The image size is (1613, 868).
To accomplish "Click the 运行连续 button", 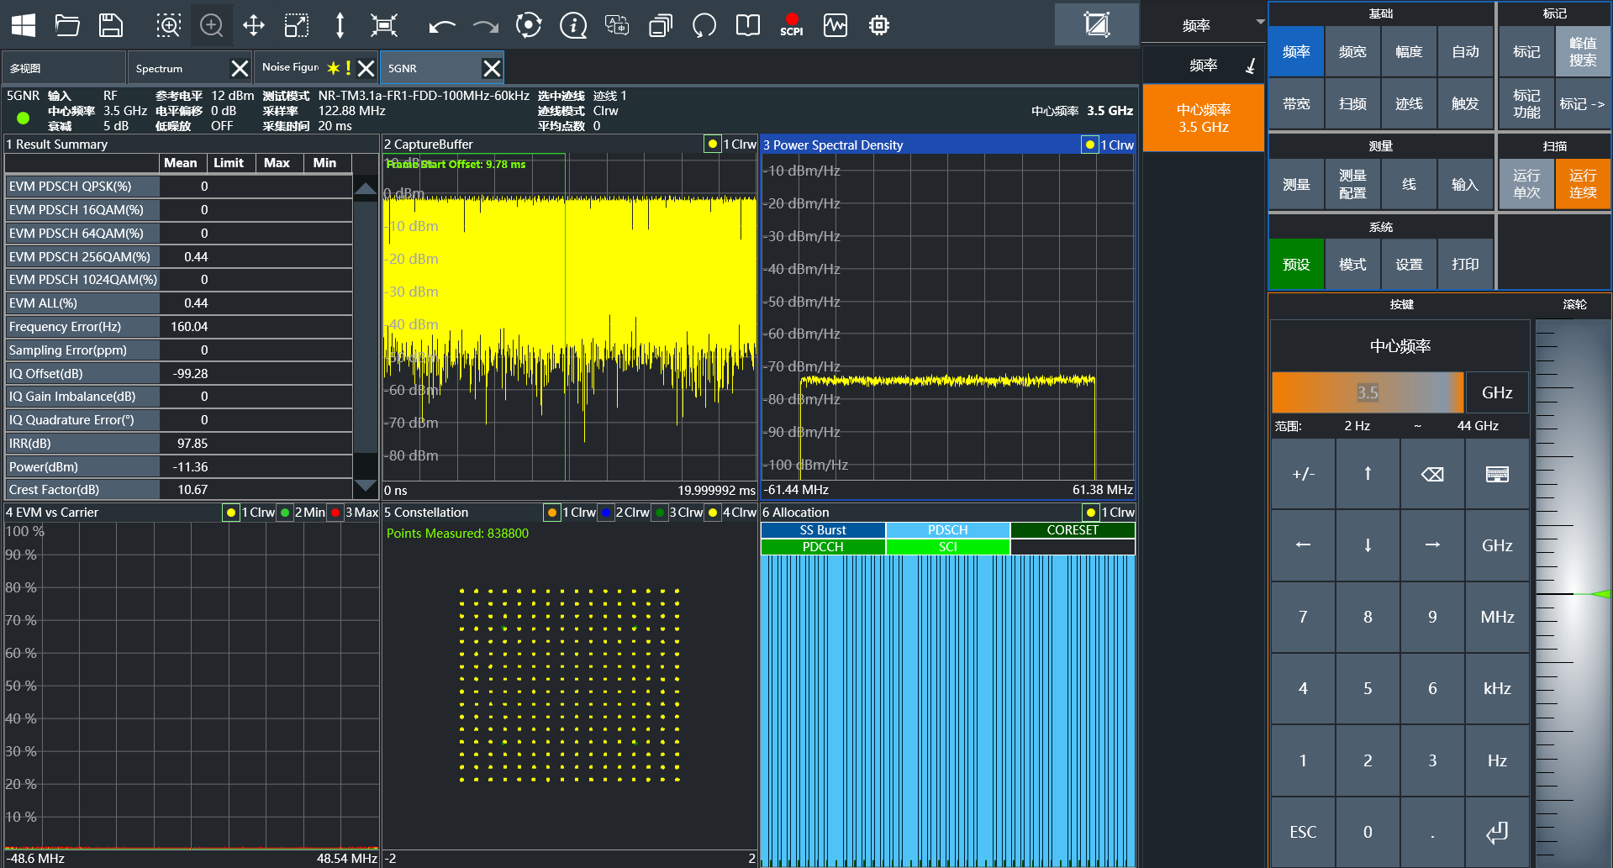I will point(1583,184).
